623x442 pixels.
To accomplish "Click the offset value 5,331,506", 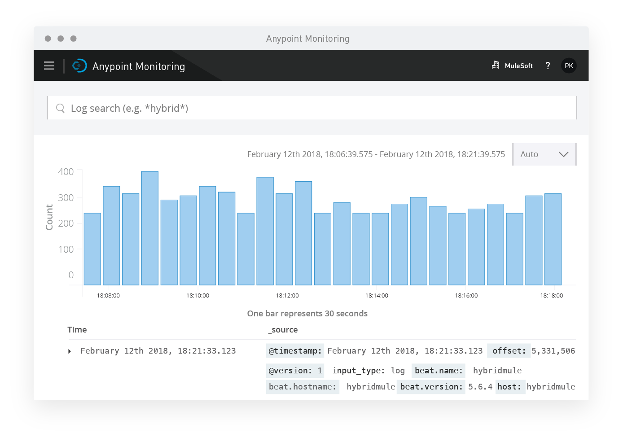I will tap(553, 351).
